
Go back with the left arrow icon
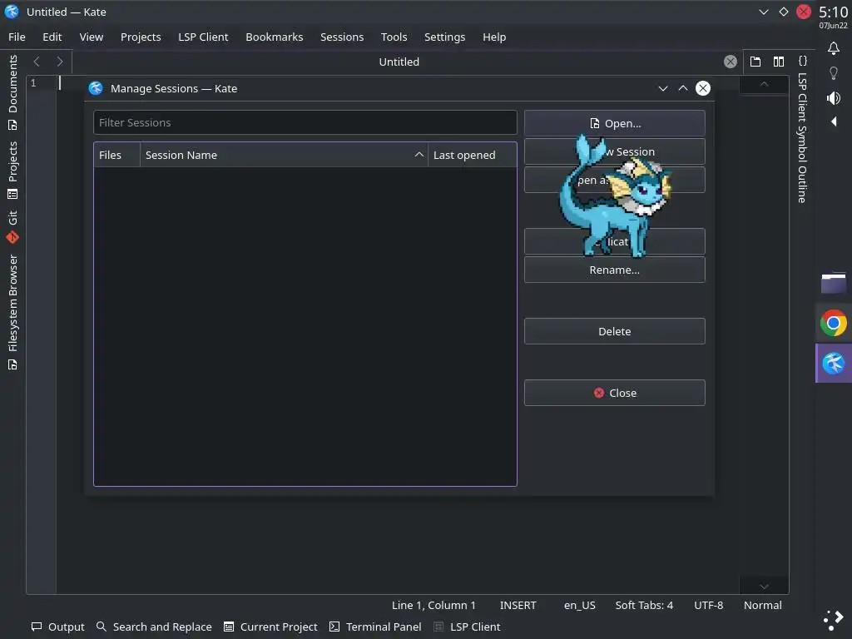coord(37,62)
